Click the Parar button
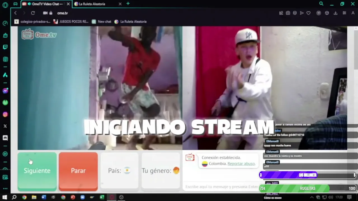 78,171
